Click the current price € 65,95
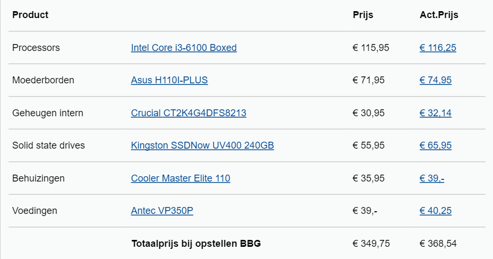The width and height of the screenshot is (493, 259). pyautogui.click(x=436, y=145)
